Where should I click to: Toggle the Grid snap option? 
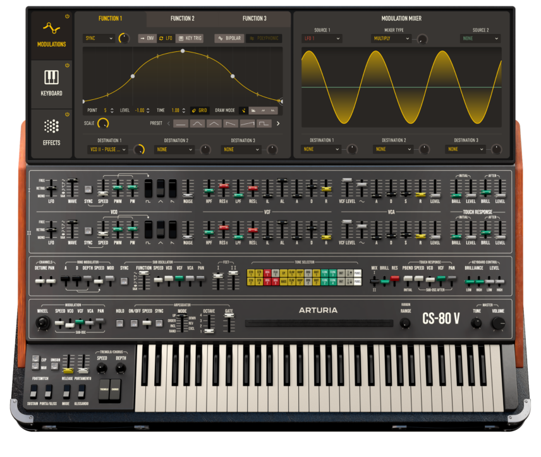point(200,111)
